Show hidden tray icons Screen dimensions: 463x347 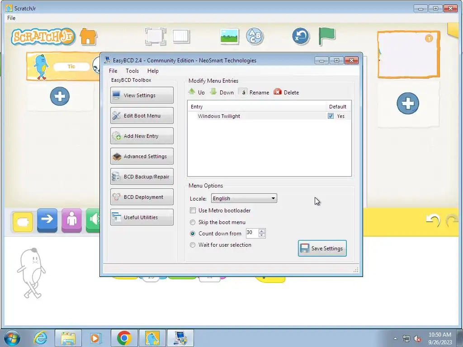[395, 338]
